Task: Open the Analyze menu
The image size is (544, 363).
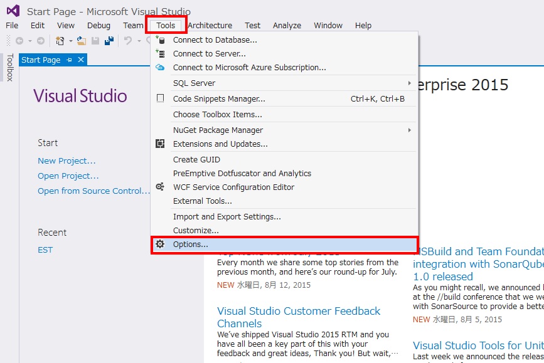Action: pyautogui.click(x=287, y=25)
